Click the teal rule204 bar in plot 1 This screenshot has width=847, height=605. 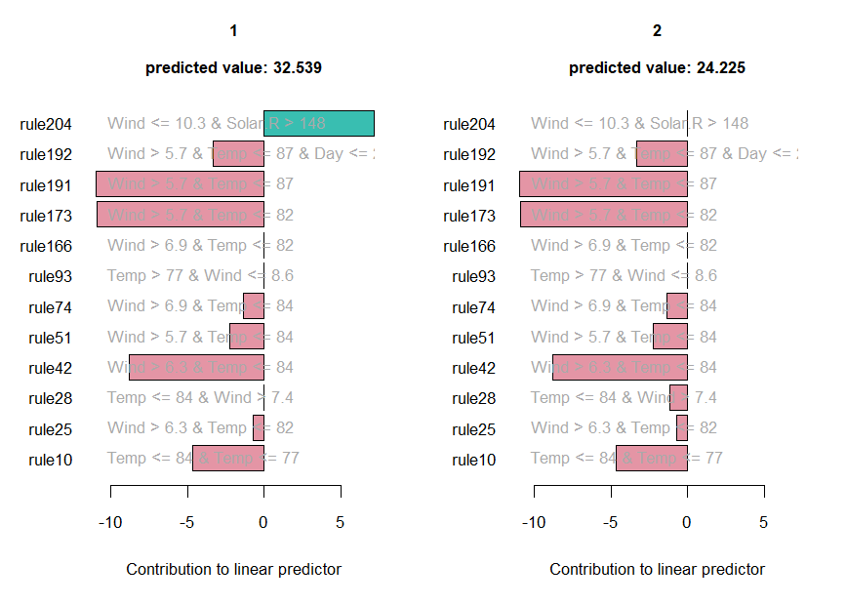tap(319, 123)
